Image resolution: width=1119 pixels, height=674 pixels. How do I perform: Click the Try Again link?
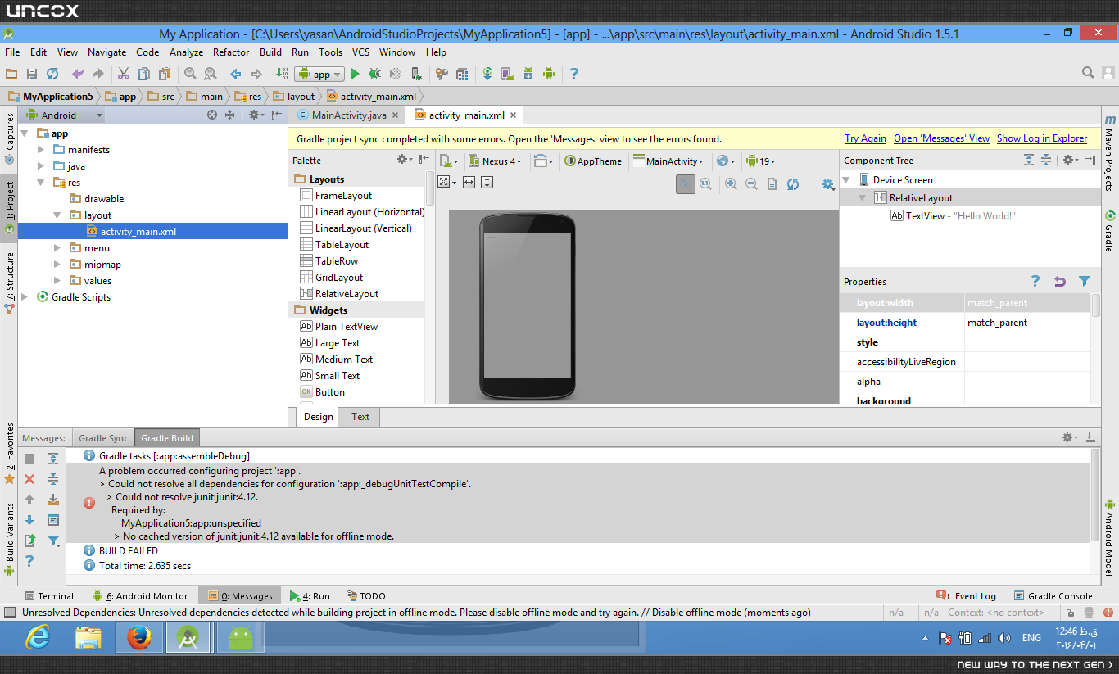click(x=865, y=138)
